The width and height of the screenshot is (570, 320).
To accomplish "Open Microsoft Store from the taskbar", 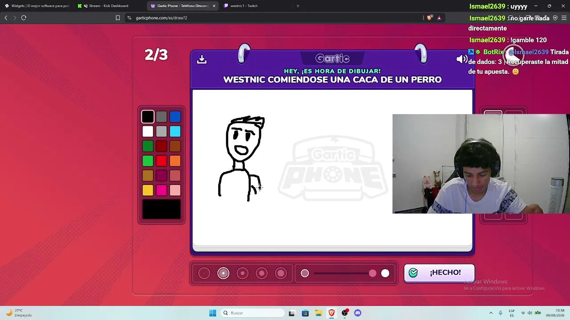I will [x=305, y=313].
